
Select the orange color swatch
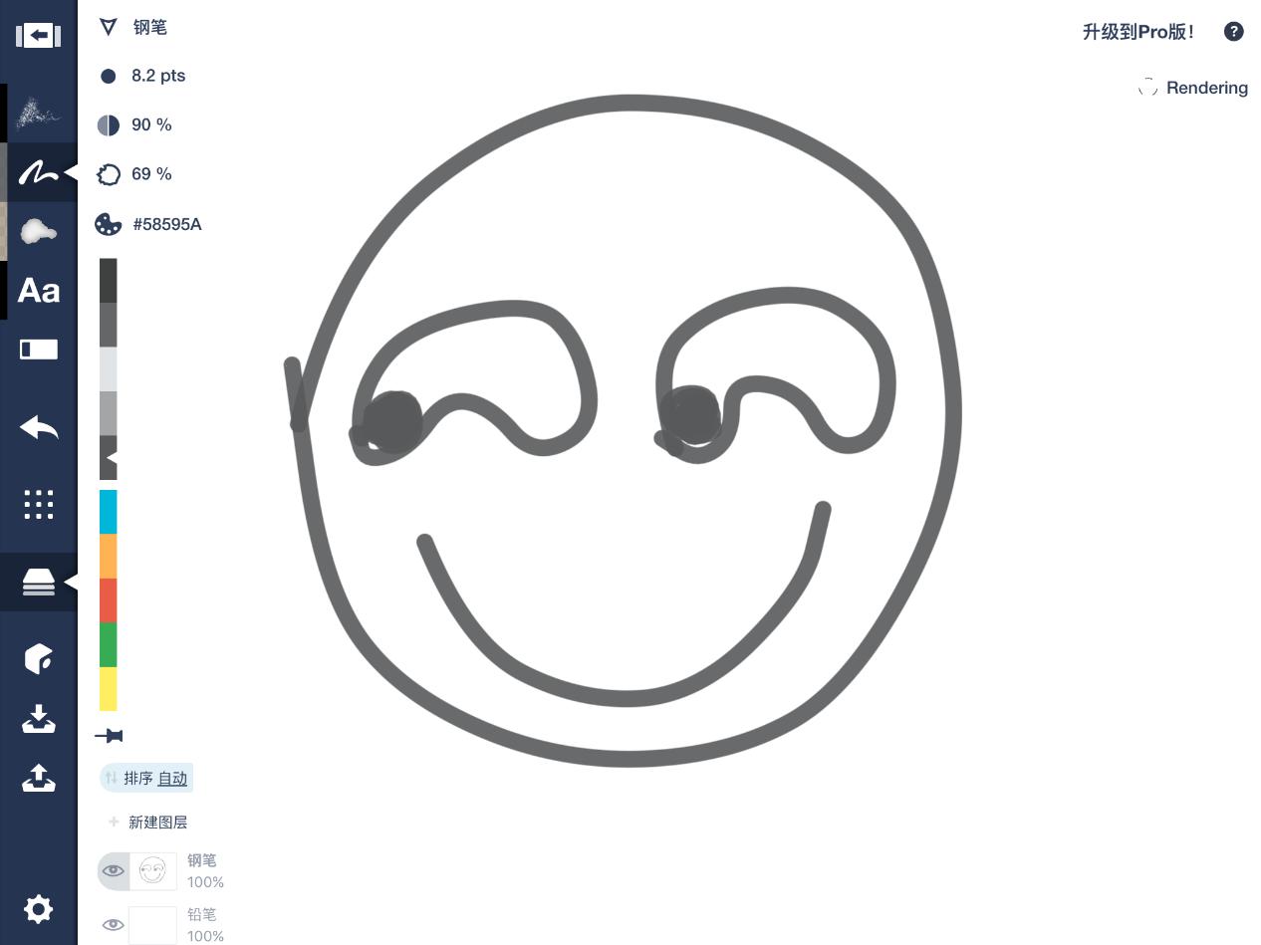pos(109,556)
